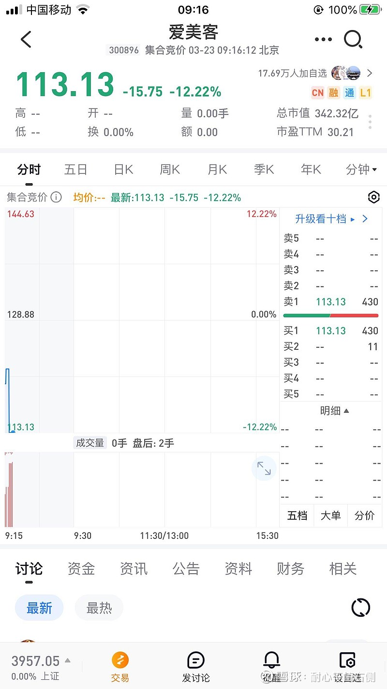Screen dimensions: 387x689
Task: Tap the back arrow icon
Action: click(26, 39)
